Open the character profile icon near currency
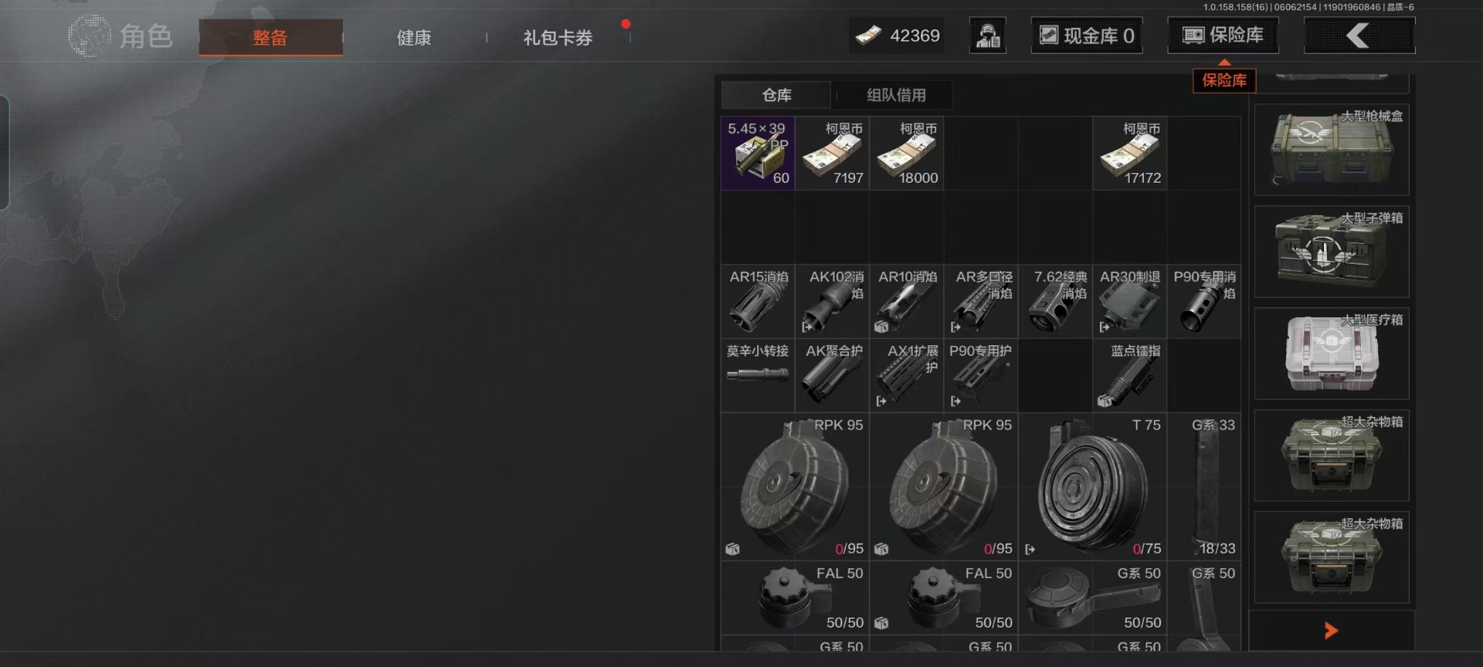 (x=988, y=36)
